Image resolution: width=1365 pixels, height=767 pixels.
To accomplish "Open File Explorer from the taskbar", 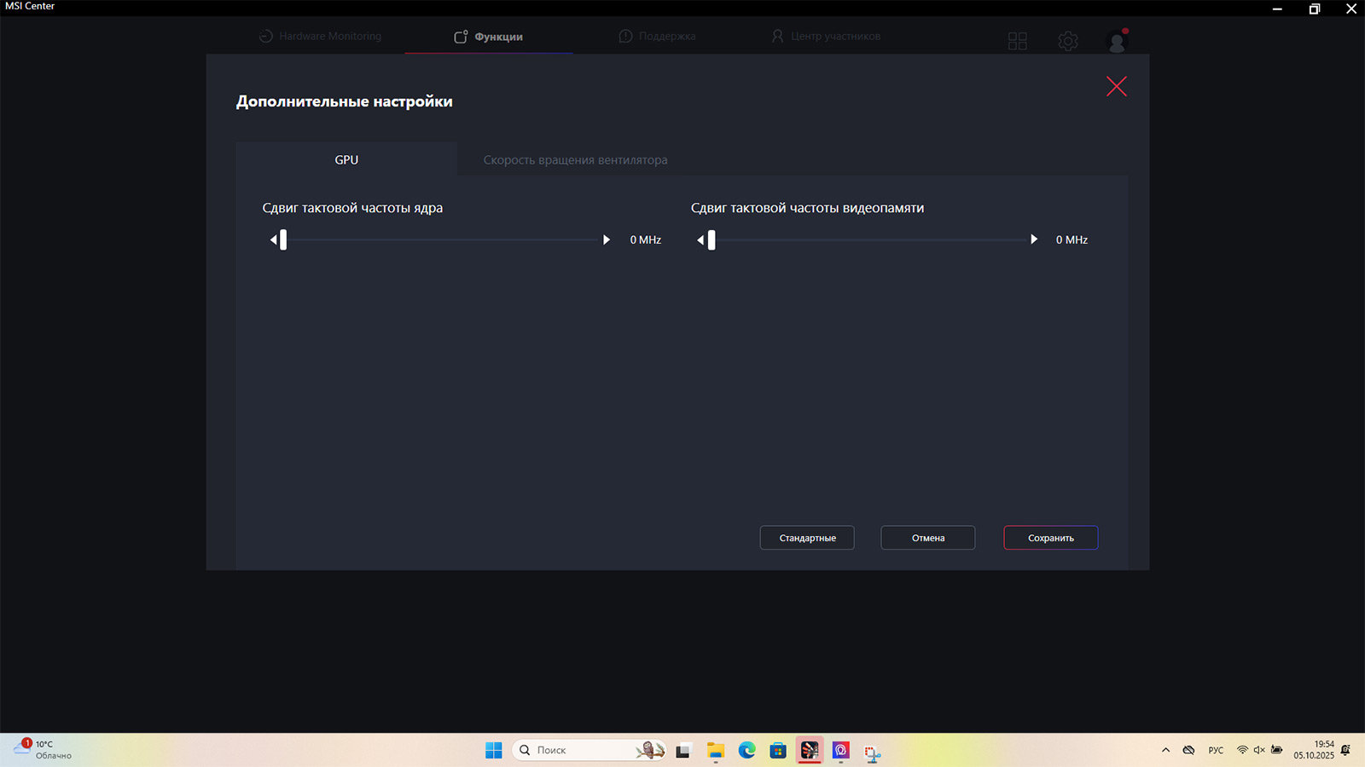I will point(715,750).
